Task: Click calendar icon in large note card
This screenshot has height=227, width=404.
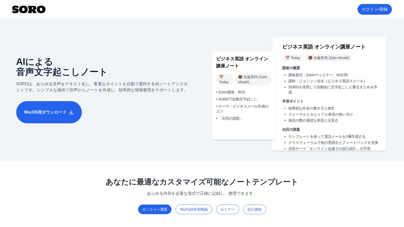Action: [x=287, y=58]
